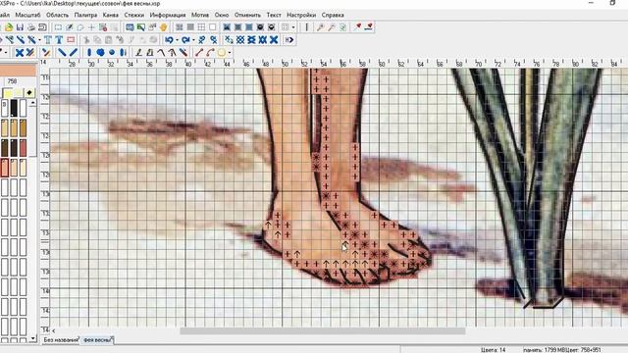Click the Save (floppy disk) icon
Image resolution: width=628 pixels, height=353 pixels.
(x=20, y=27)
